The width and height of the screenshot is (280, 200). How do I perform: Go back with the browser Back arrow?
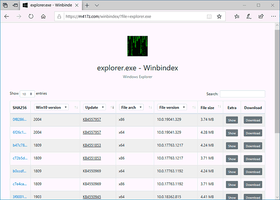tap(7, 17)
